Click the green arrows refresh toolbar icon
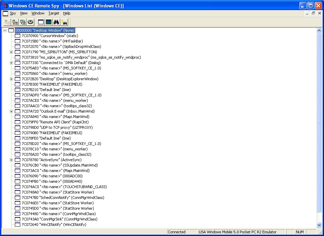This screenshot has width=324, height=236. (x=23, y=22)
